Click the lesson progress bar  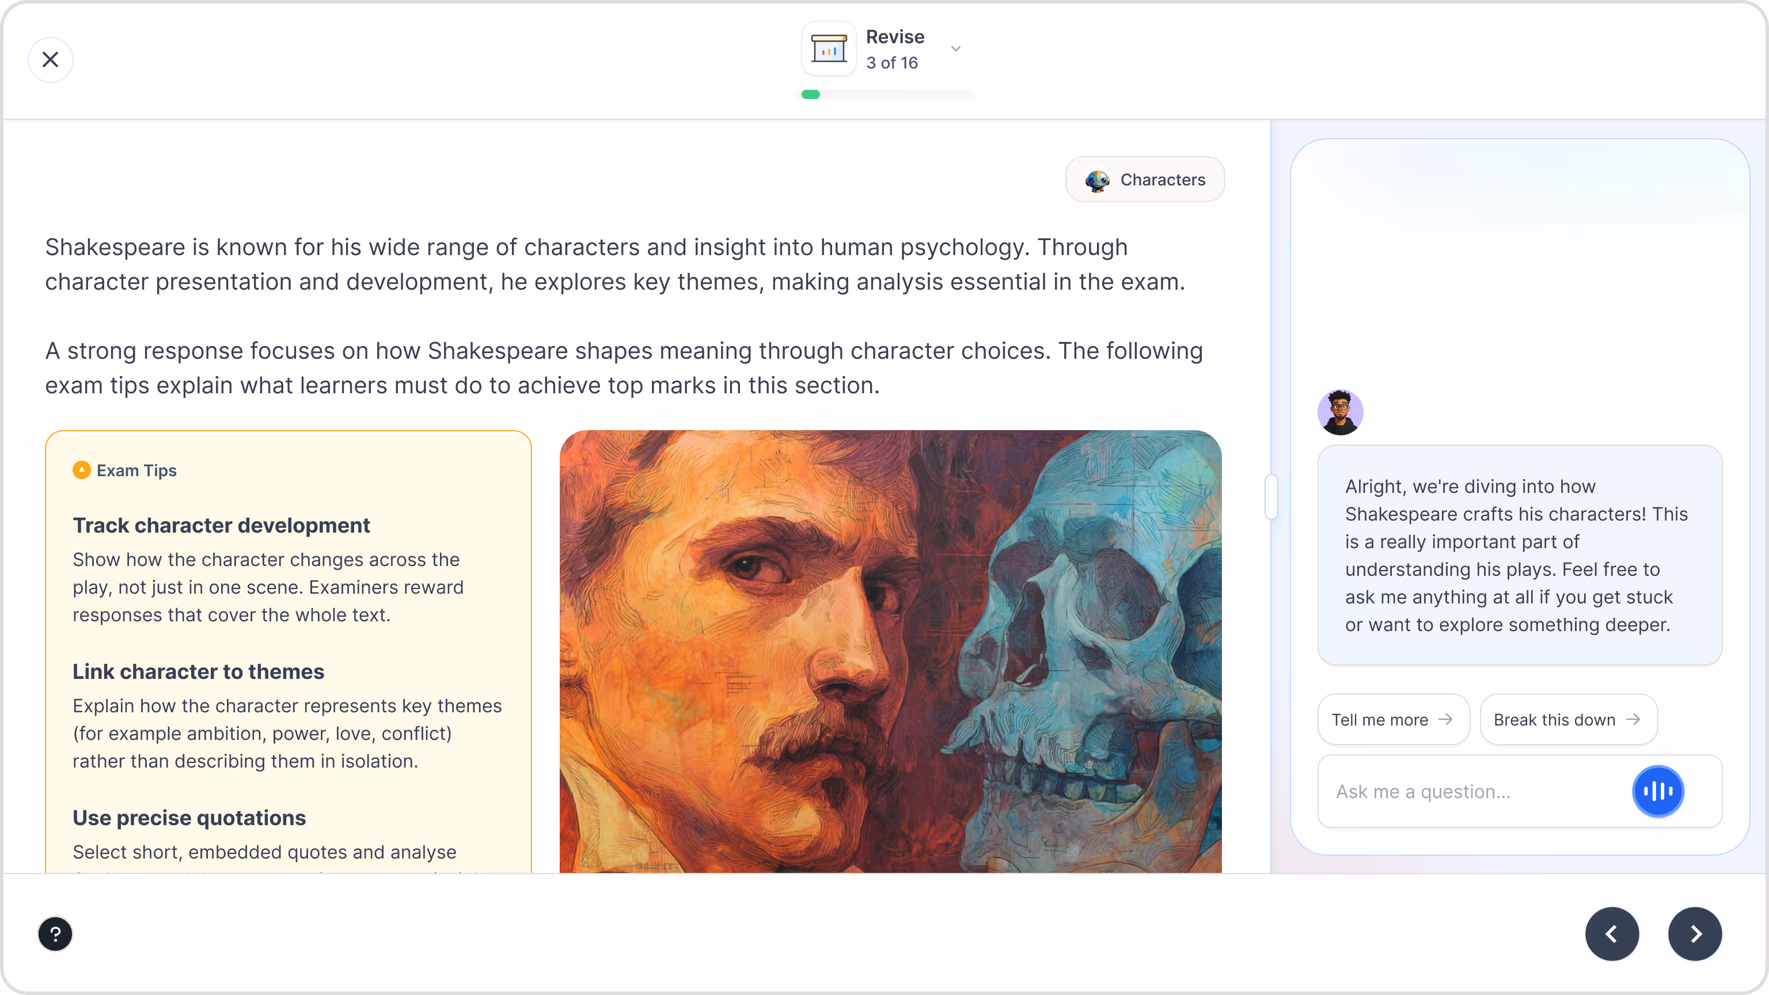(884, 95)
